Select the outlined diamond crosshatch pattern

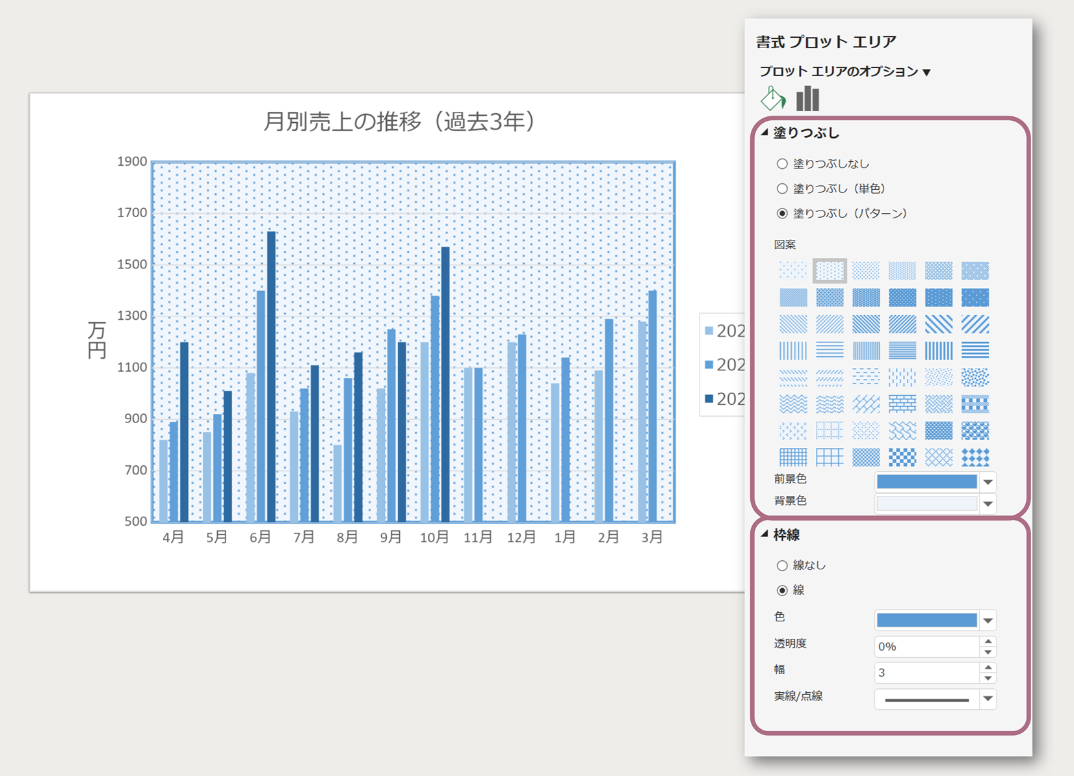(939, 457)
